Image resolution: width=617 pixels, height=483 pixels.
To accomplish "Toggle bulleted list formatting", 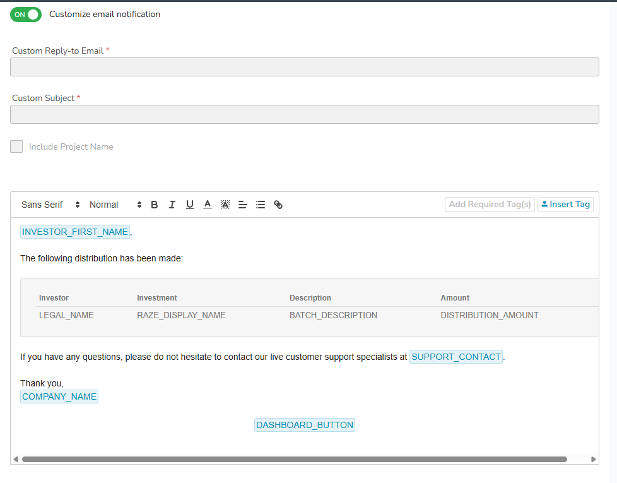I will 261,205.
